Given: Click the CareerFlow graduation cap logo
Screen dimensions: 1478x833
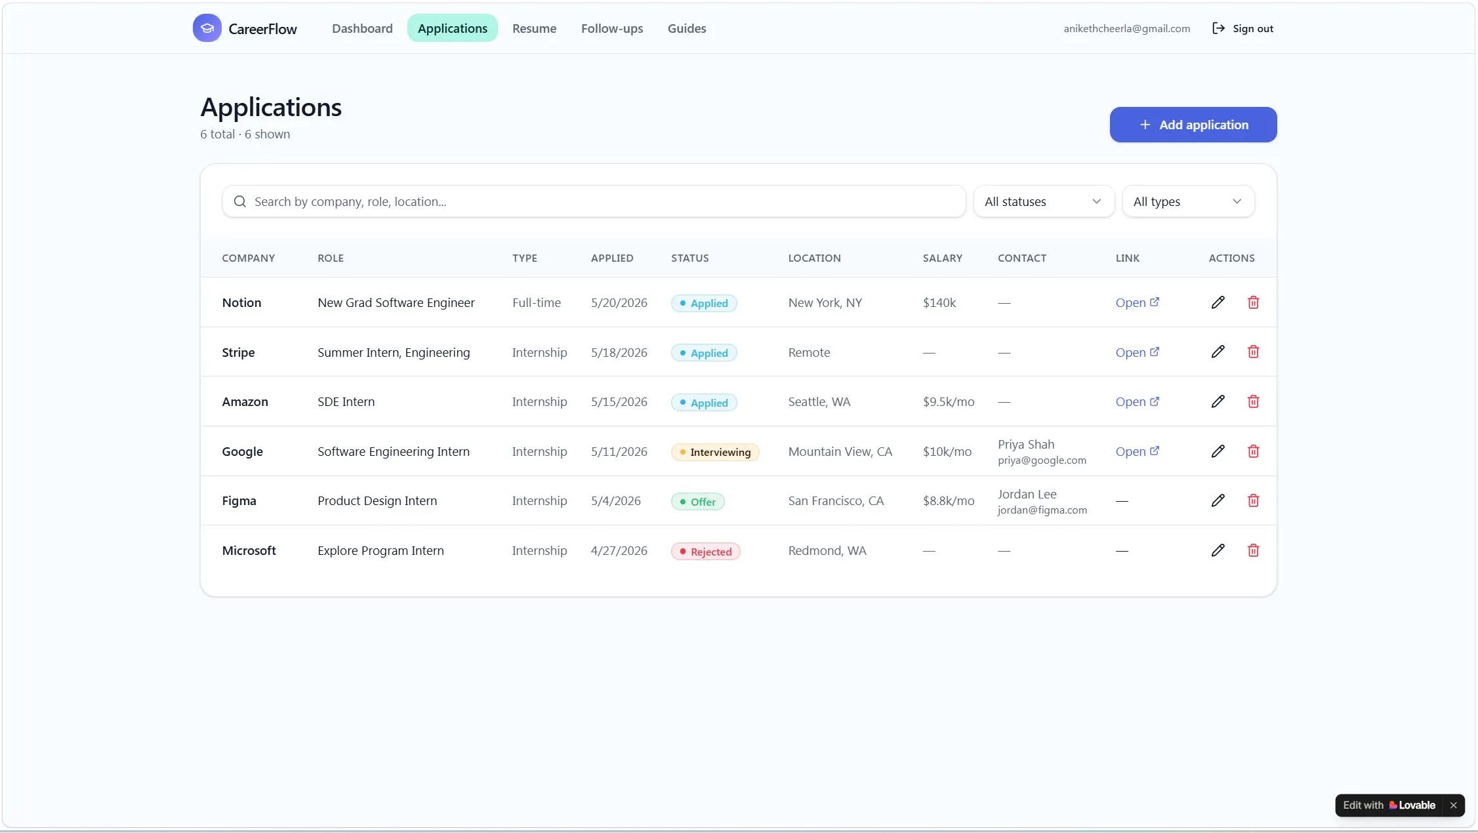Looking at the screenshot, I should [207, 28].
